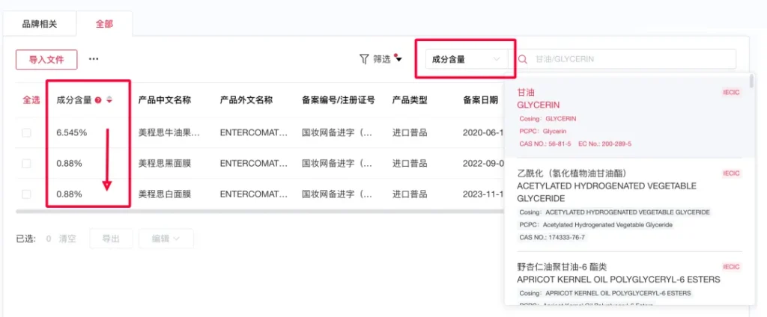The height and width of the screenshot is (317, 767).
Task: Click the 导入文件 button
Action: pyautogui.click(x=46, y=59)
